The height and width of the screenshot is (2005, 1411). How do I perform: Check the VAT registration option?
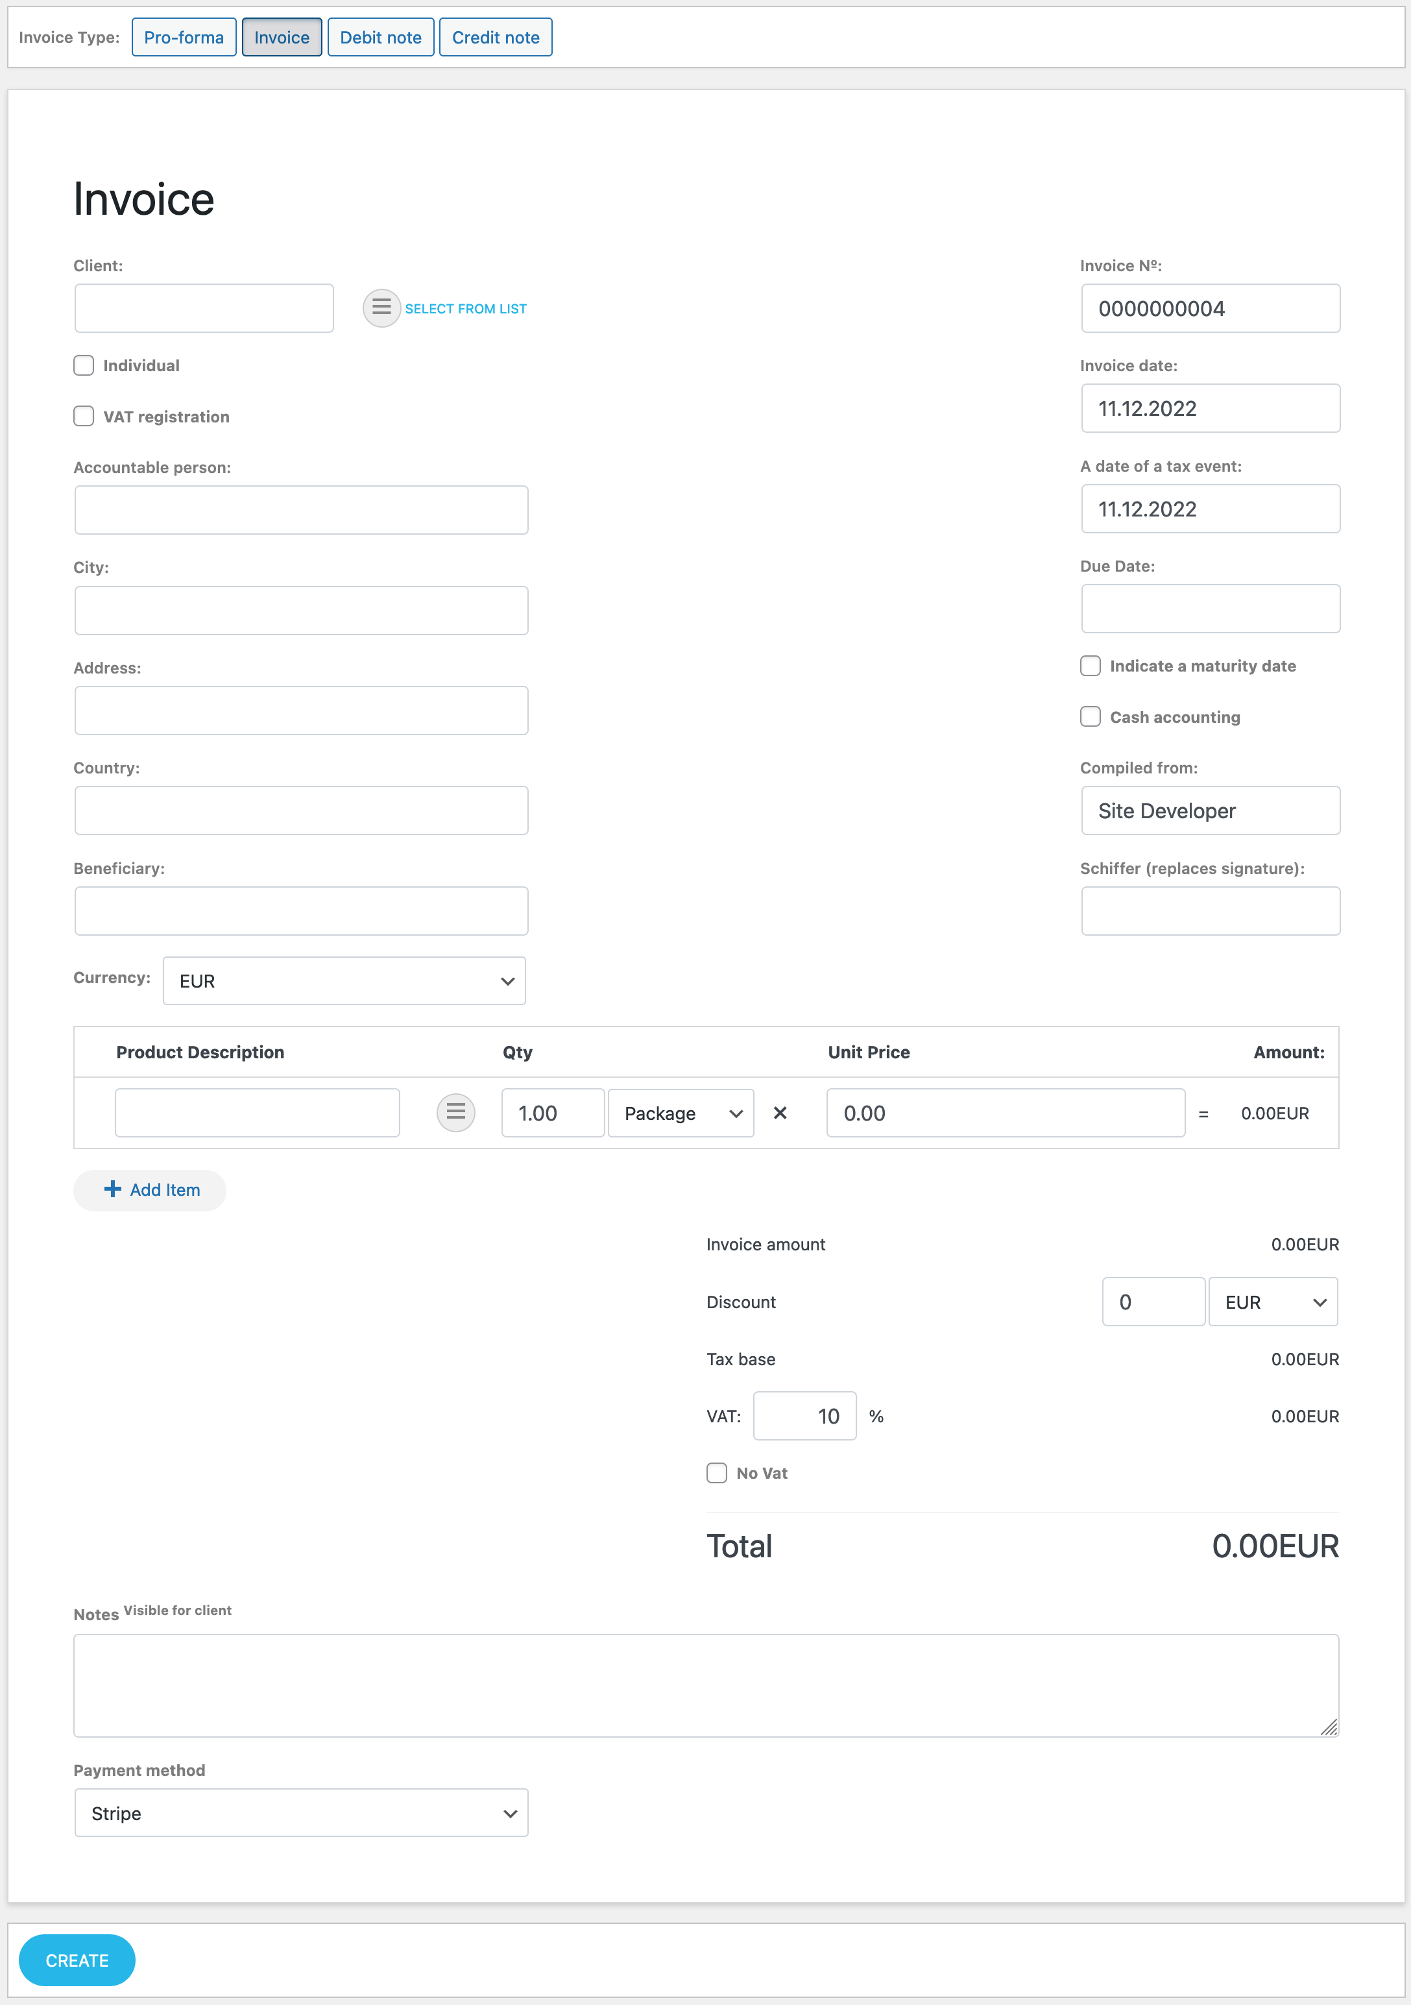tap(83, 416)
